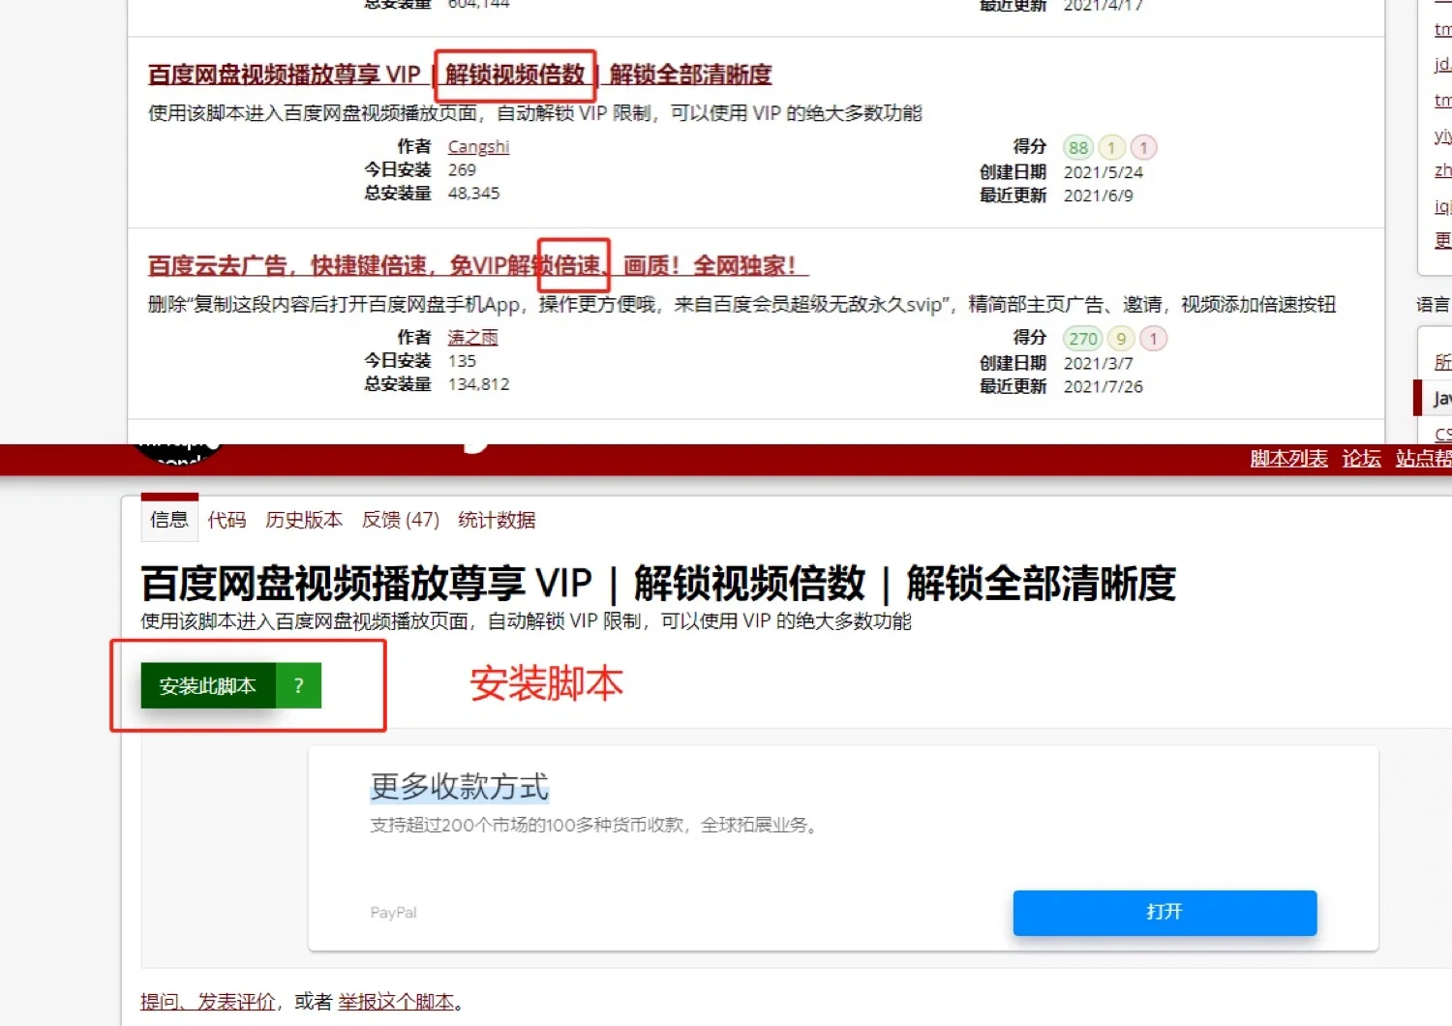Open author 涛之雨's profile link
Viewport: 1452px width, 1026px height.
[x=471, y=337]
